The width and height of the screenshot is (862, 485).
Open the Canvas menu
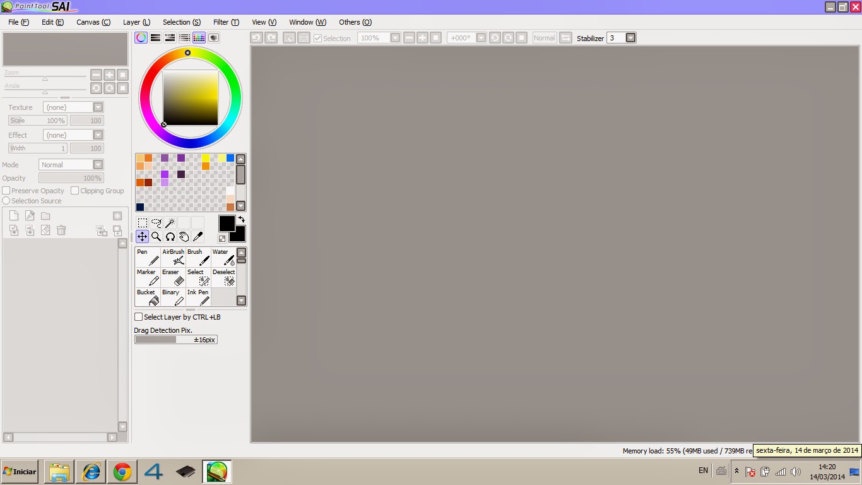point(93,22)
